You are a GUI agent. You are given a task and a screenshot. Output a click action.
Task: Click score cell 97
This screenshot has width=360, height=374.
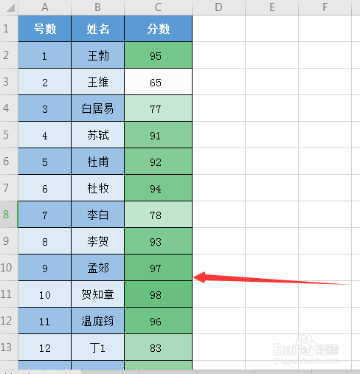159,268
